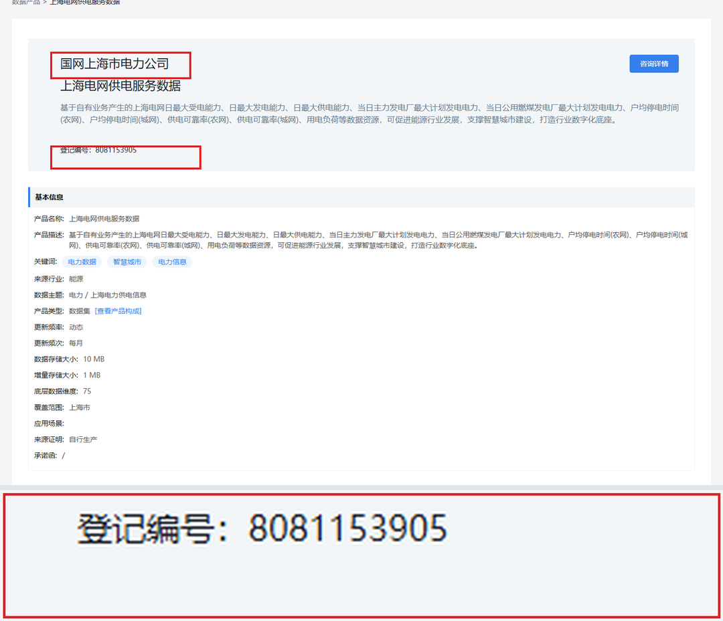The width and height of the screenshot is (723, 621).
Task: Click the 覆盖范围 value 上海市
Action: (80, 408)
